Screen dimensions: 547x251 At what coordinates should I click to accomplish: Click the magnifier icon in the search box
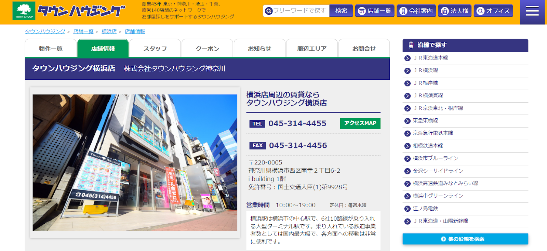269,11
